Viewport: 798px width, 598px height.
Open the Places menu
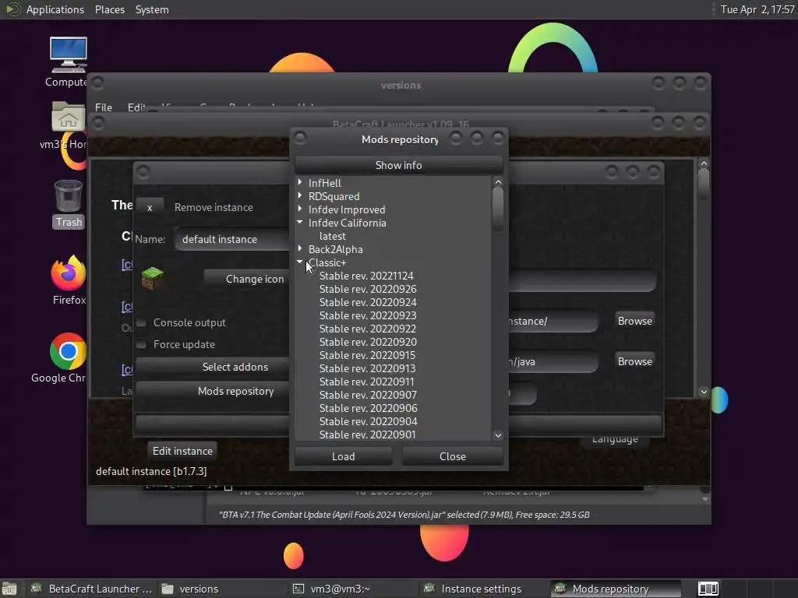pos(110,9)
